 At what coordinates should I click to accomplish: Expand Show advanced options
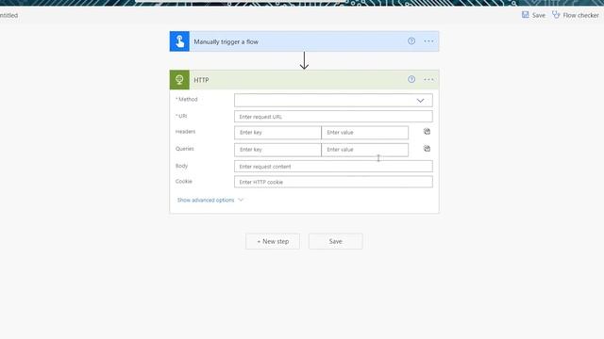coord(210,200)
